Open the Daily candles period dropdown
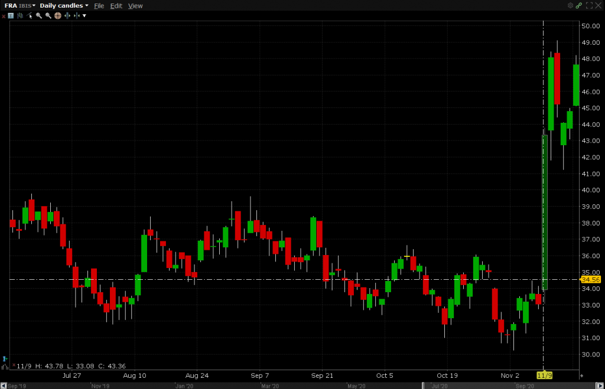 coord(64,5)
